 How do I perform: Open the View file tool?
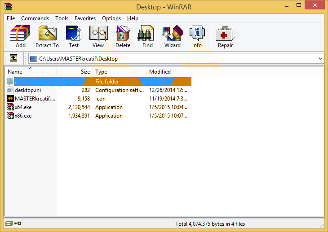pyautogui.click(x=98, y=36)
